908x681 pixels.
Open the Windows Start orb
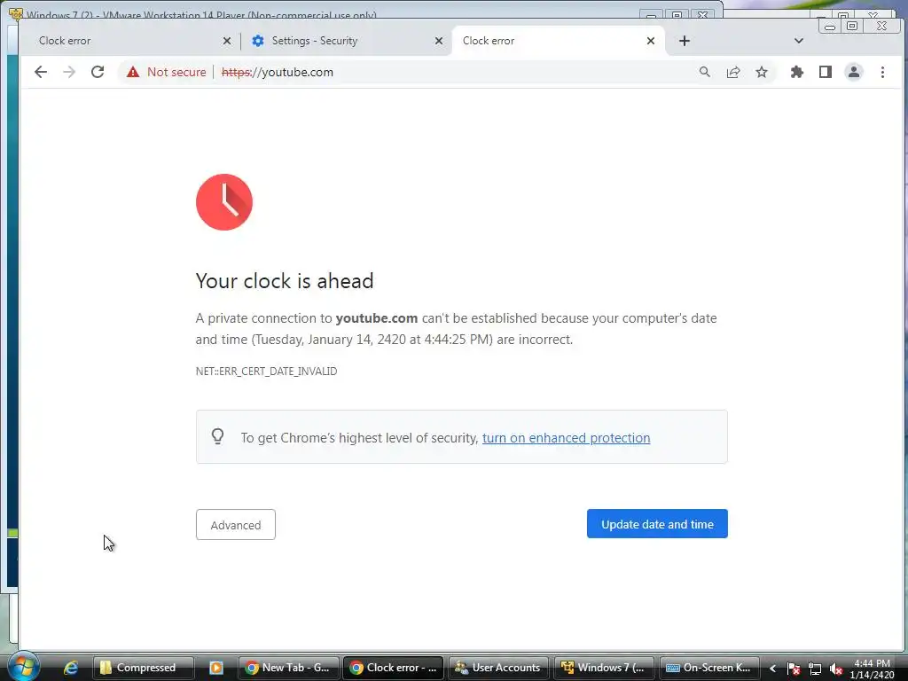click(23, 667)
